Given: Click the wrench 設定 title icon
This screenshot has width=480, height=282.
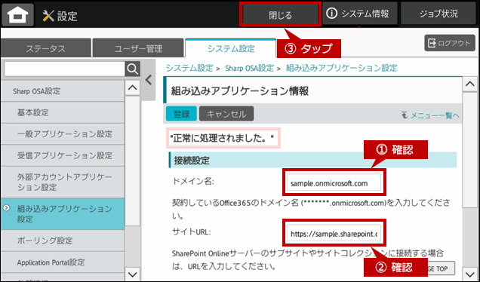Looking at the screenshot, I should tap(48, 16).
